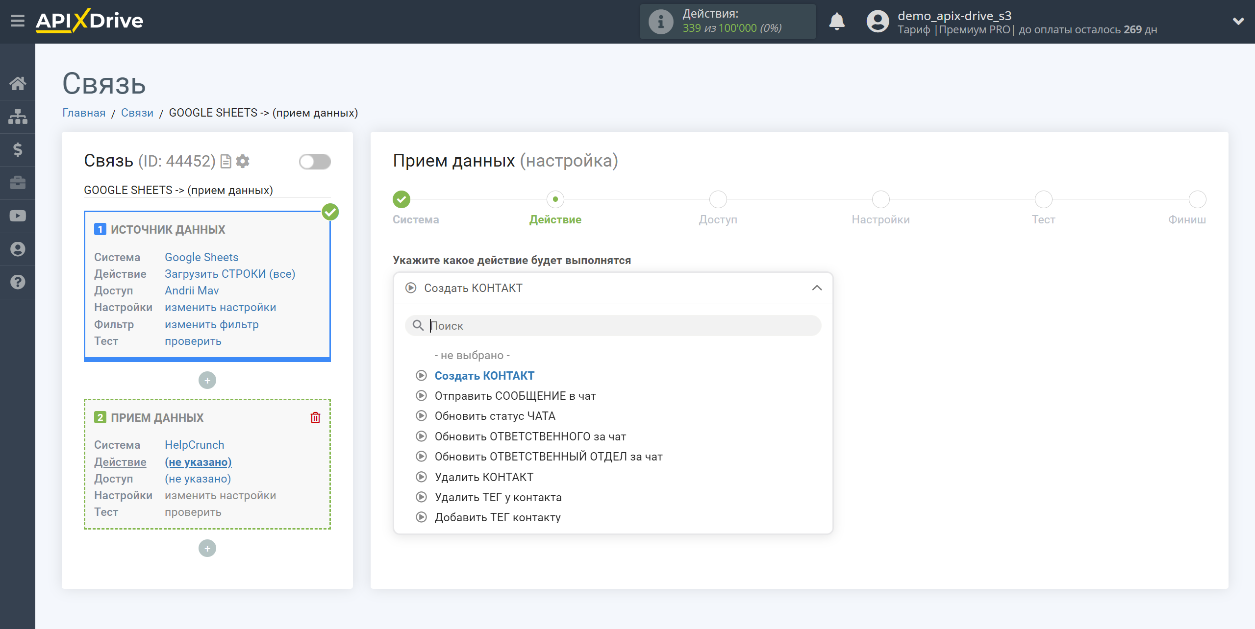The width and height of the screenshot is (1255, 629).
Task: Click the account avatar icon
Action: point(878,22)
